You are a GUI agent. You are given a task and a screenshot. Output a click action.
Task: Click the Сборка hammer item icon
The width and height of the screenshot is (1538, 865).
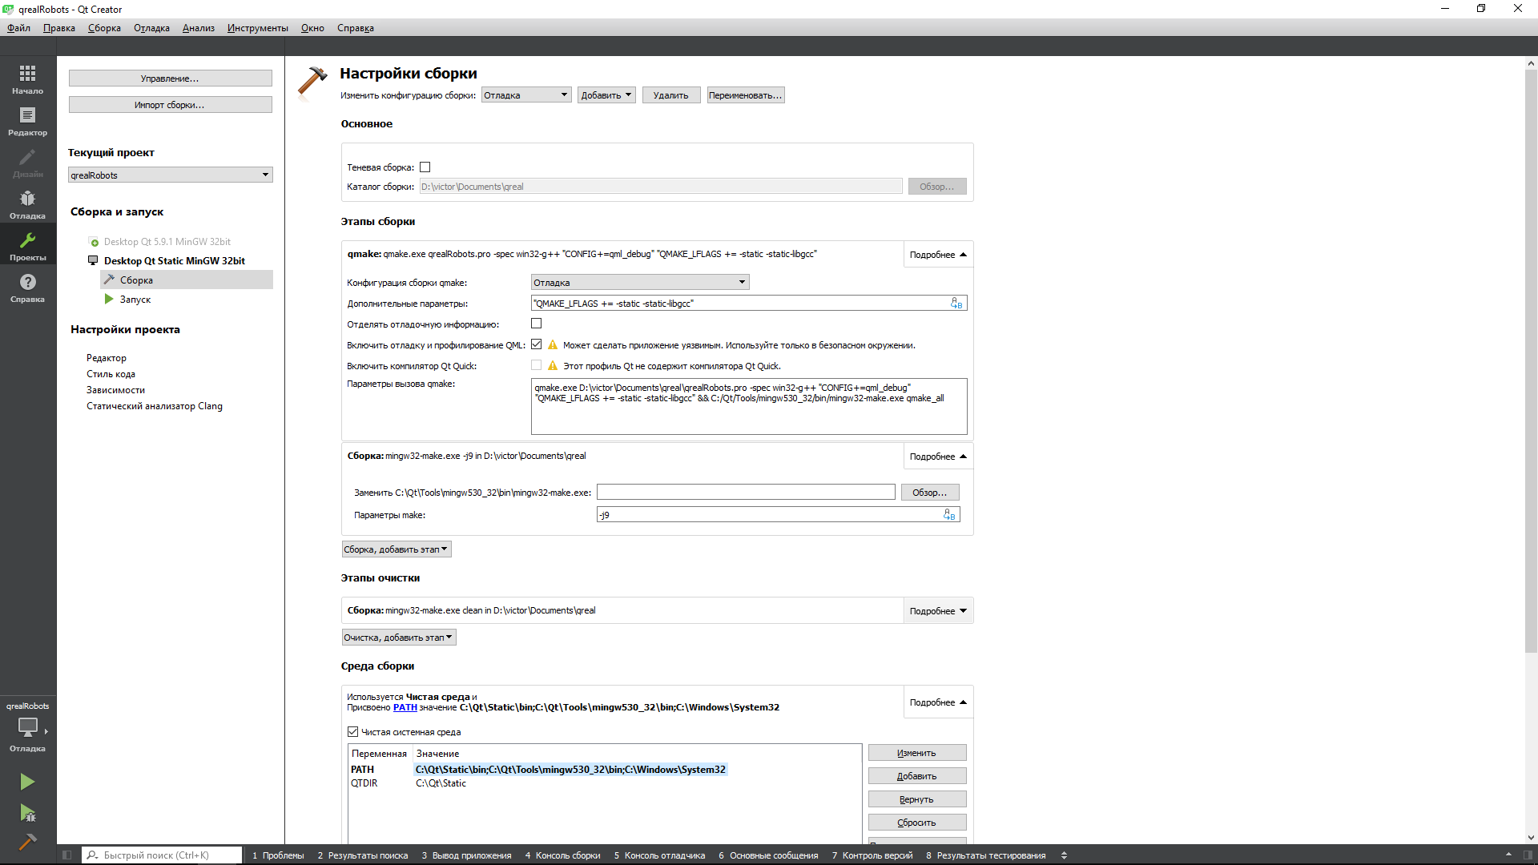(110, 280)
